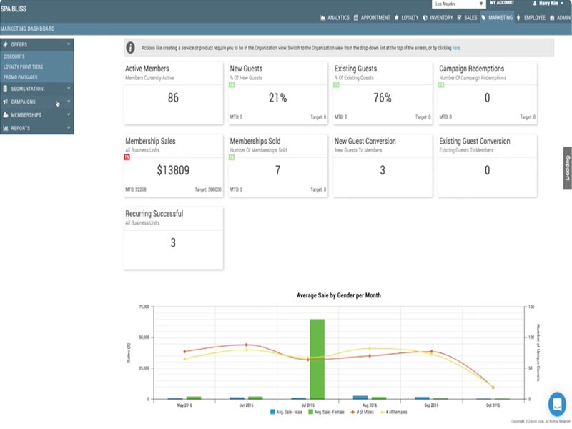Open the Sales menu
Viewport: 572px width, 429px height.
pyautogui.click(x=468, y=17)
